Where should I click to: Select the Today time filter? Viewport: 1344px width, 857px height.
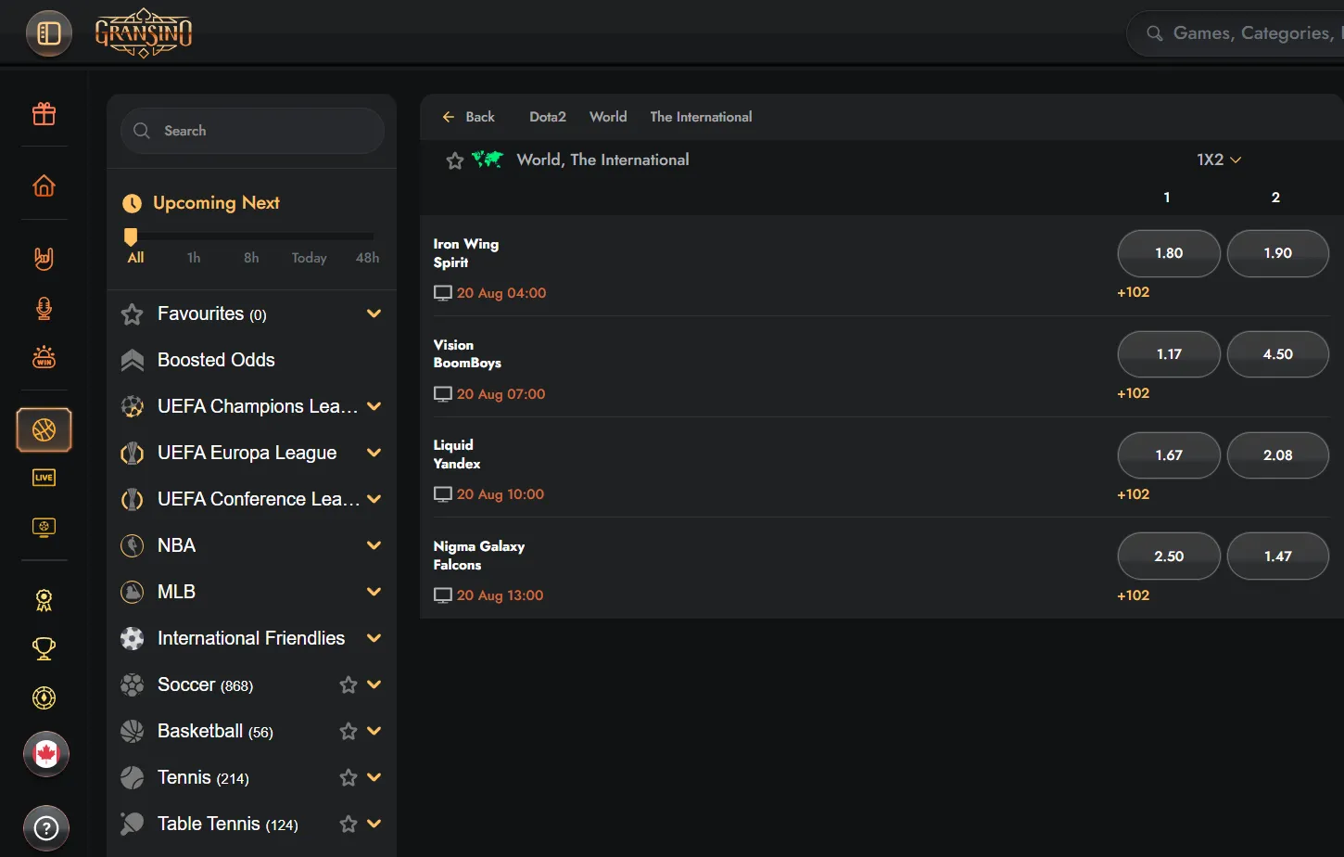pos(310,258)
